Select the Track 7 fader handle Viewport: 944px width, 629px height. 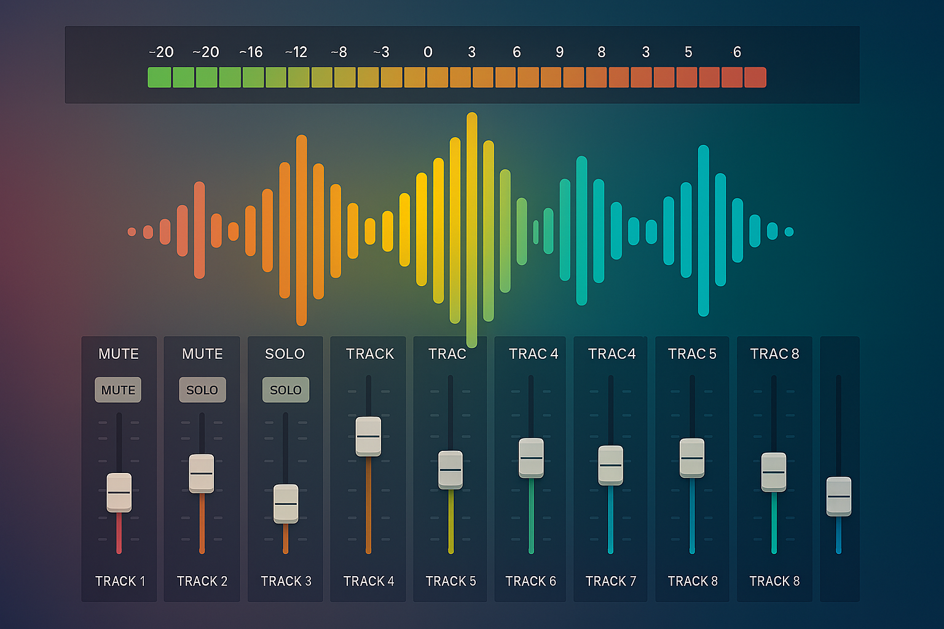click(x=610, y=465)
